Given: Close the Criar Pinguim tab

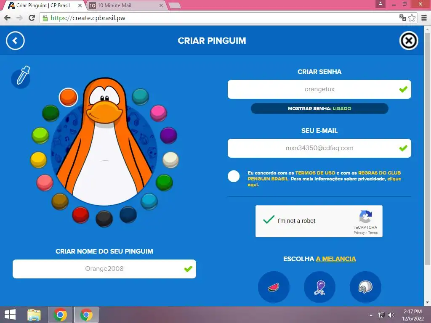Looking at the screenshot, I should (x=80, y=5).
